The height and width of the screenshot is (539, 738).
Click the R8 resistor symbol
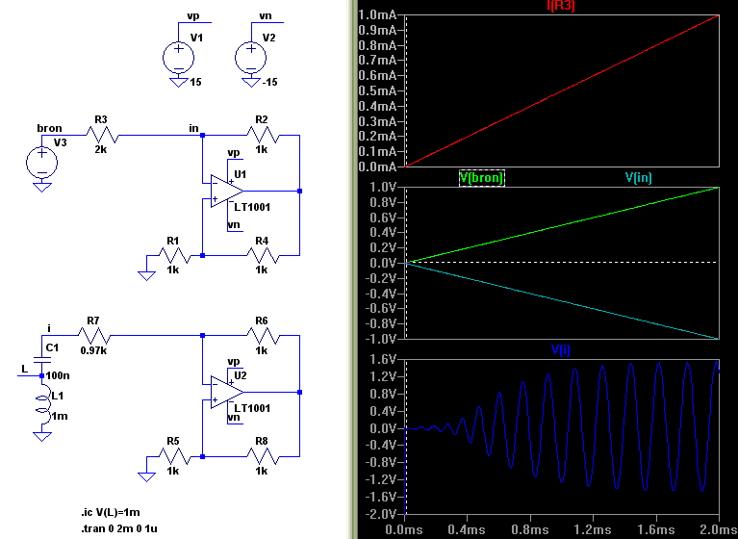tap(261, 456)
